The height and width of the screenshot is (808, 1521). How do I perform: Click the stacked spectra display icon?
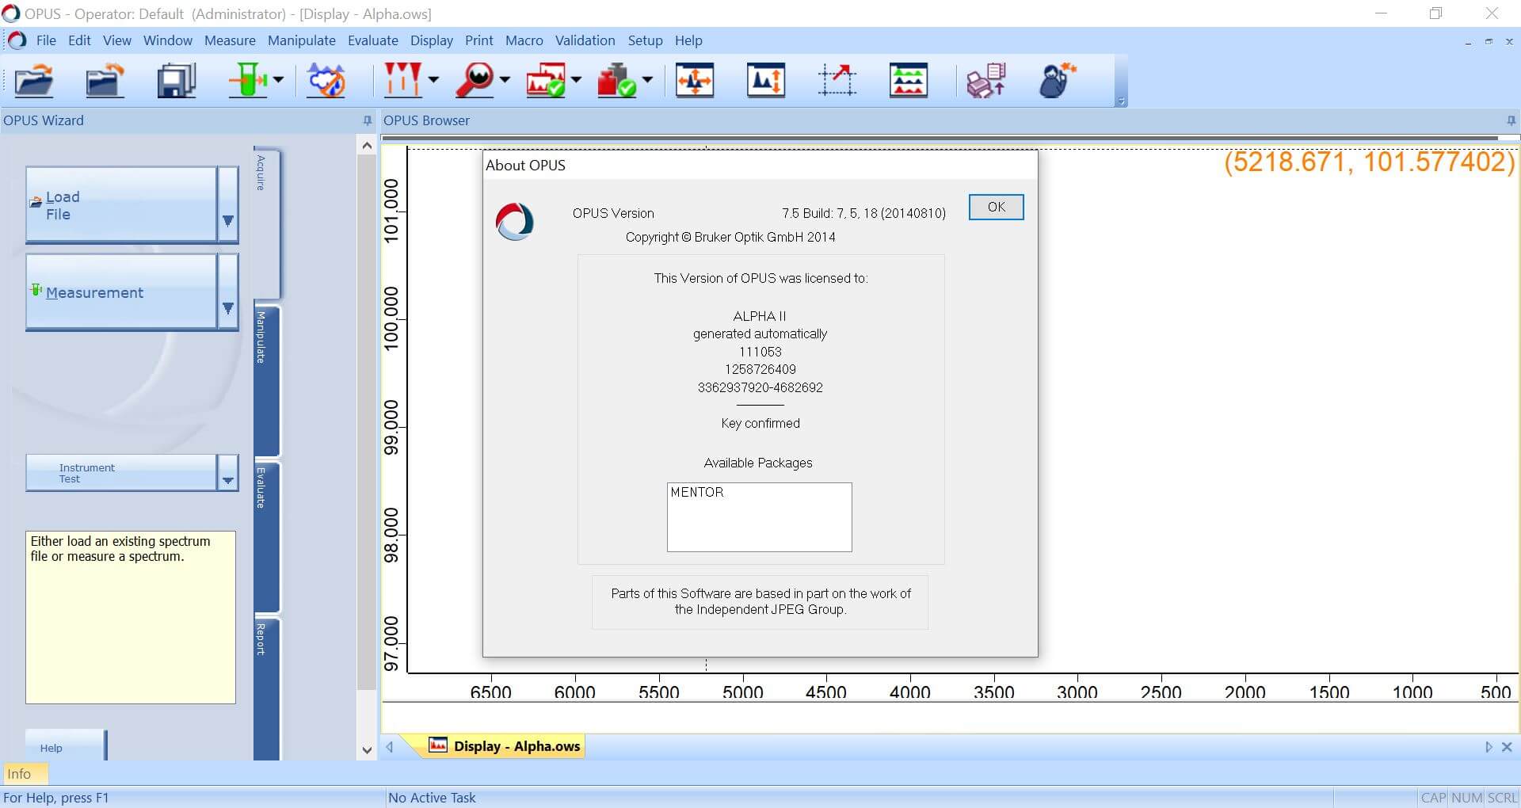pos(908,81)
